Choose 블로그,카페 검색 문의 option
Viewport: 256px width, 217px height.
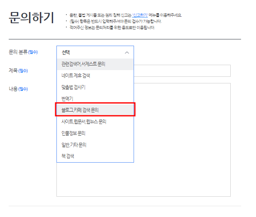click(x=95, y=110)
